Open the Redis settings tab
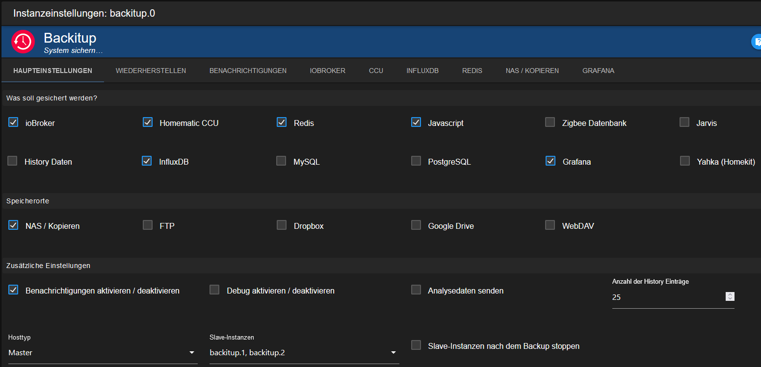Viewport: 761px width, 367px height. tap(472, 71)
